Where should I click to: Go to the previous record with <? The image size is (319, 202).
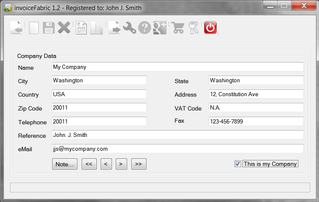[106, 164]
